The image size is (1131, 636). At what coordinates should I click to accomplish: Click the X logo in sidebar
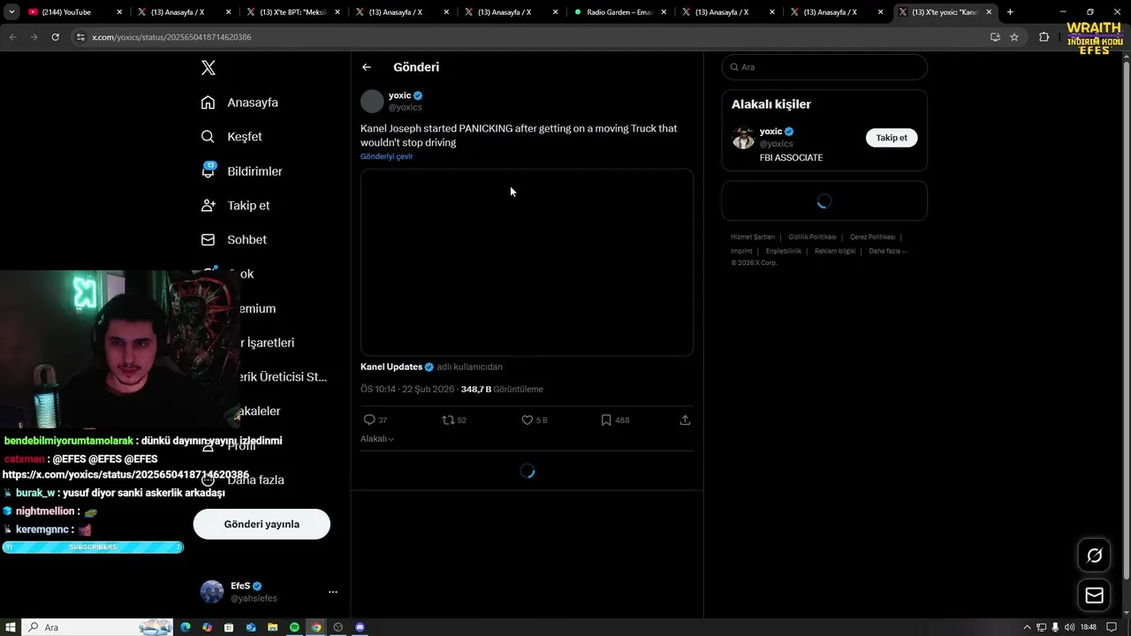click(x=209, y=68)
